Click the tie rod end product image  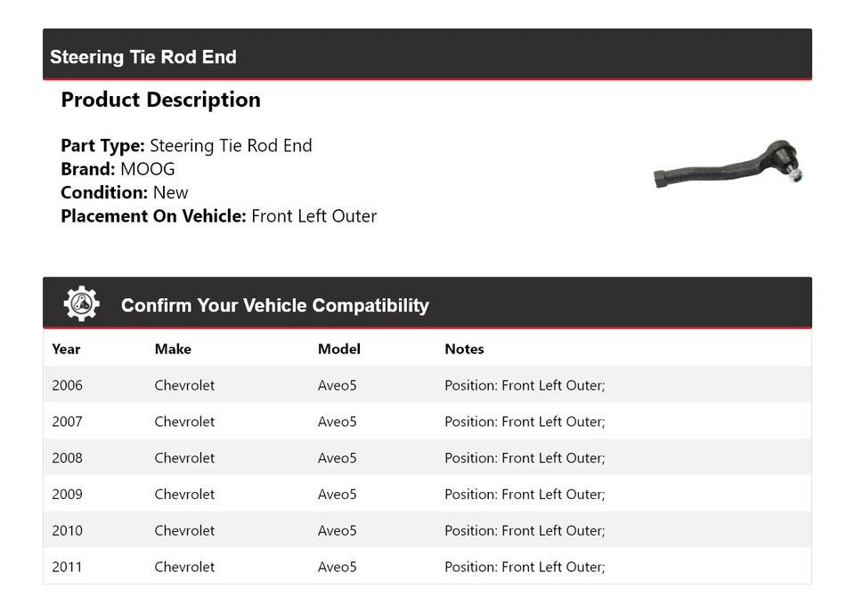(x=730, y=165)
